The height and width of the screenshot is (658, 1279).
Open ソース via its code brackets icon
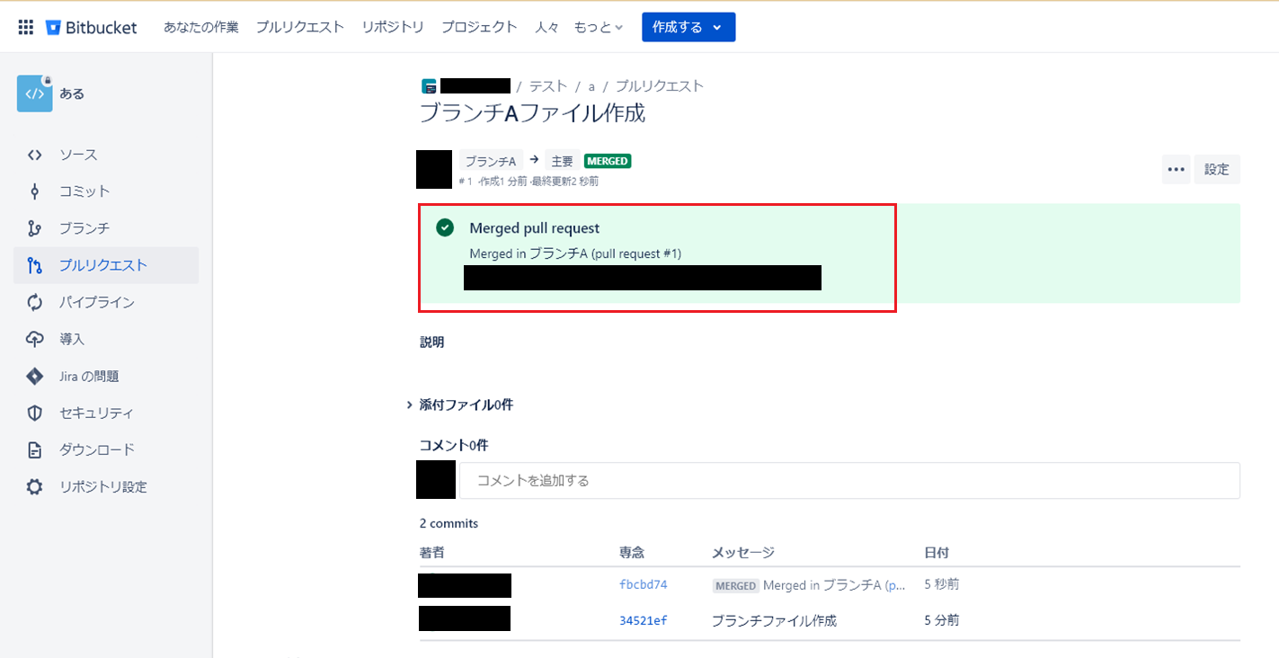pyautogui.click(x=34, y=155)
